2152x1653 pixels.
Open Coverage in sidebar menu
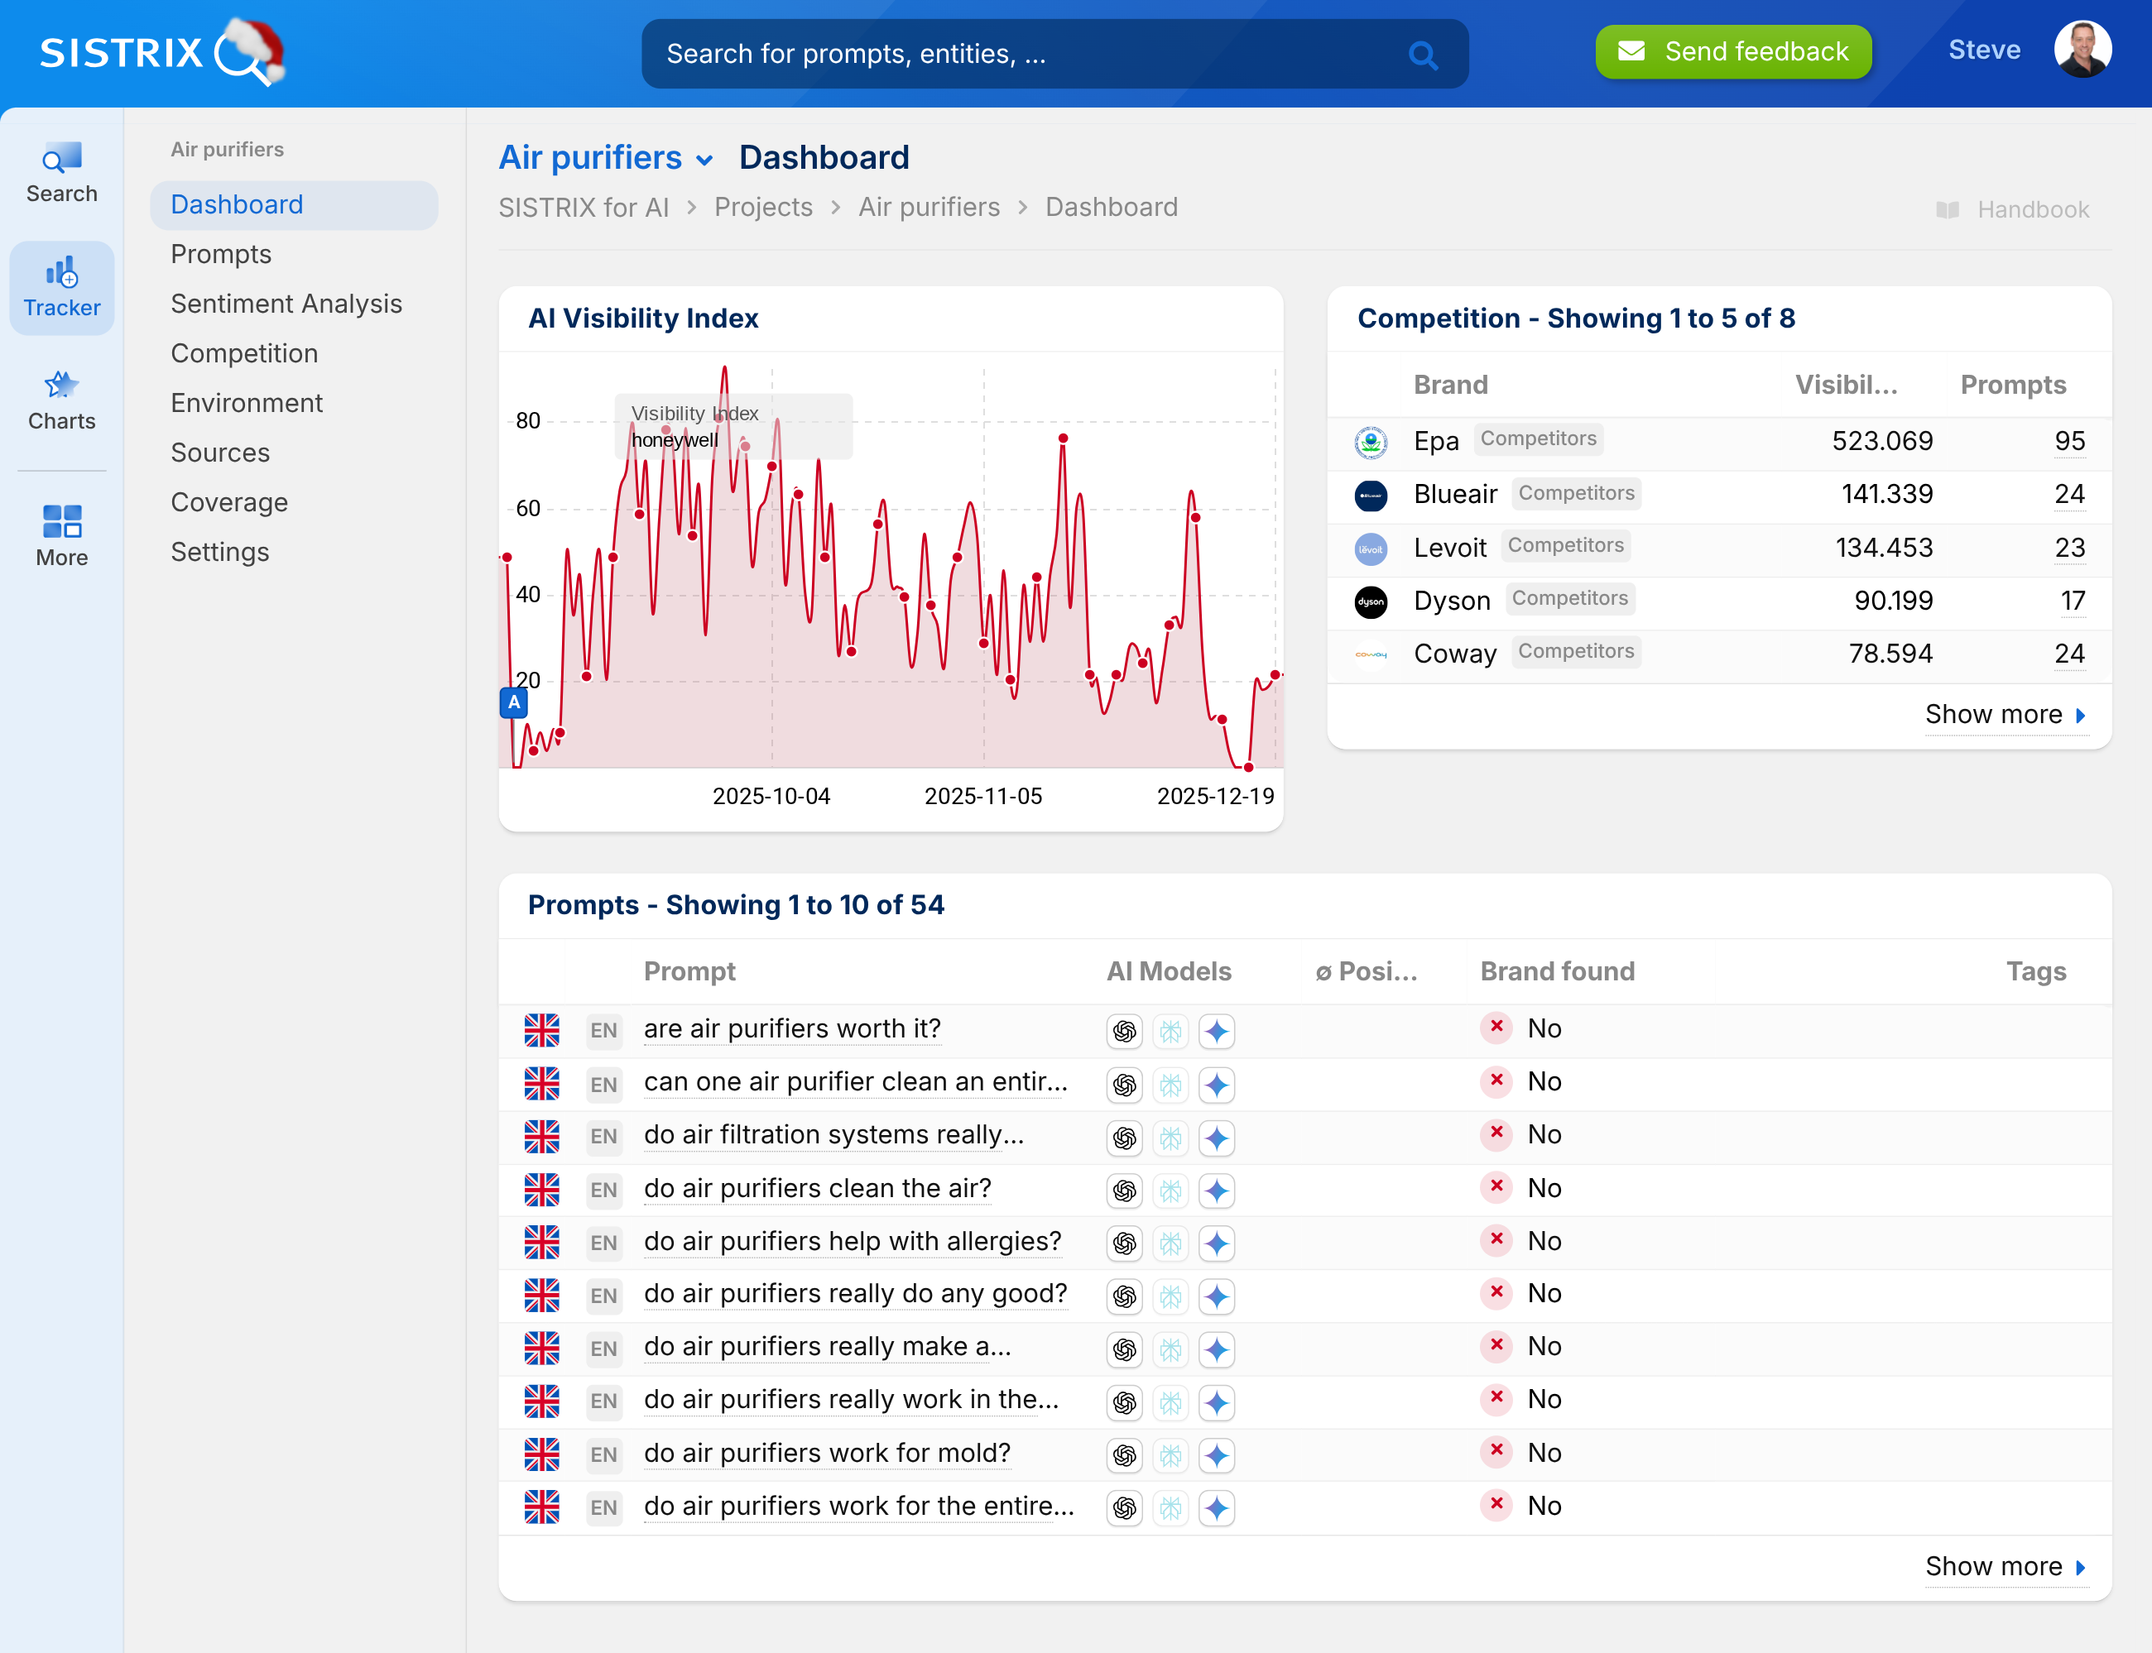click(x=228, y=503)
